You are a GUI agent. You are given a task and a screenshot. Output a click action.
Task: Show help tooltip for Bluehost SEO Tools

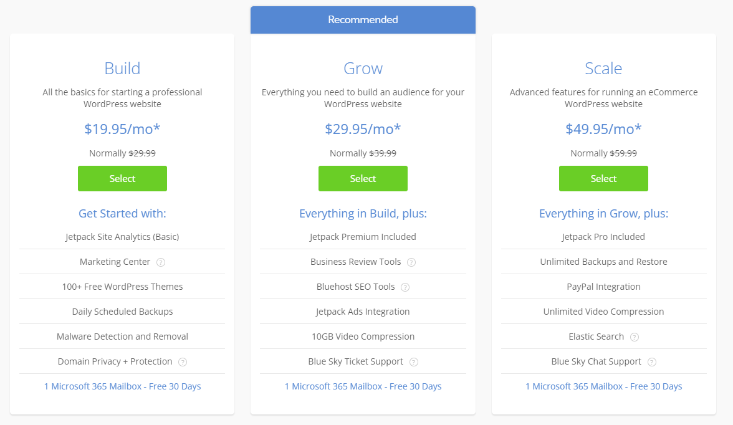(405, 287)
